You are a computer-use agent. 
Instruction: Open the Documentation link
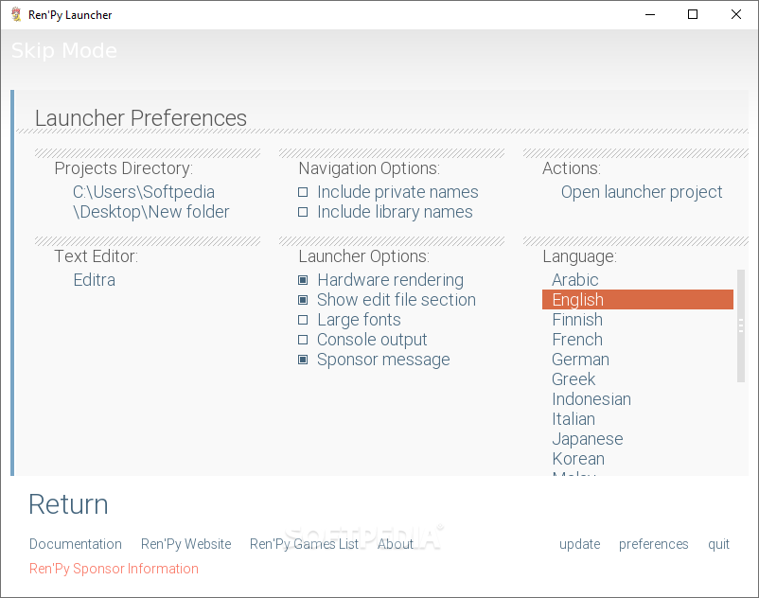(x=76, y=544)
